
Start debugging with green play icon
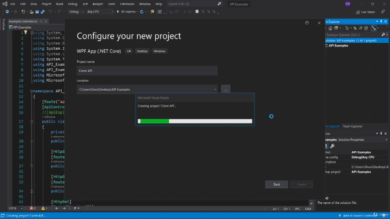[118, 12]
